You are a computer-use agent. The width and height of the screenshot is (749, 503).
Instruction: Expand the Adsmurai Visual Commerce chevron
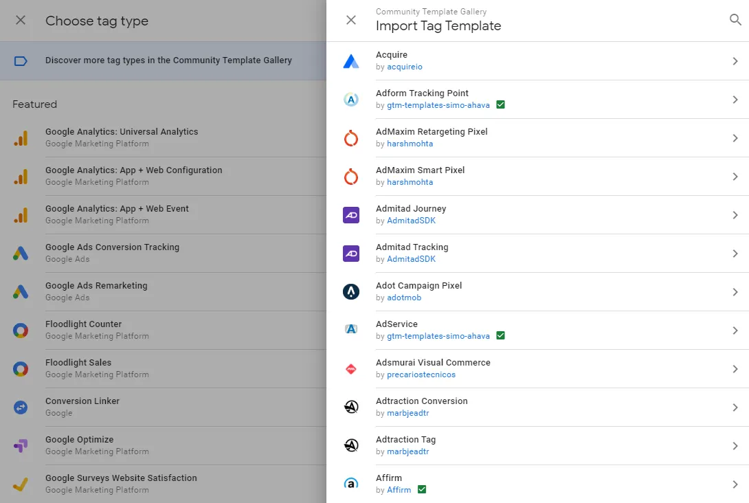735,369
